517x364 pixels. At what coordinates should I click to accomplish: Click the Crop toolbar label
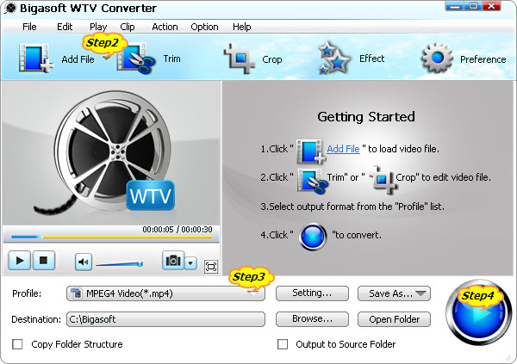(x=272, y=59)
